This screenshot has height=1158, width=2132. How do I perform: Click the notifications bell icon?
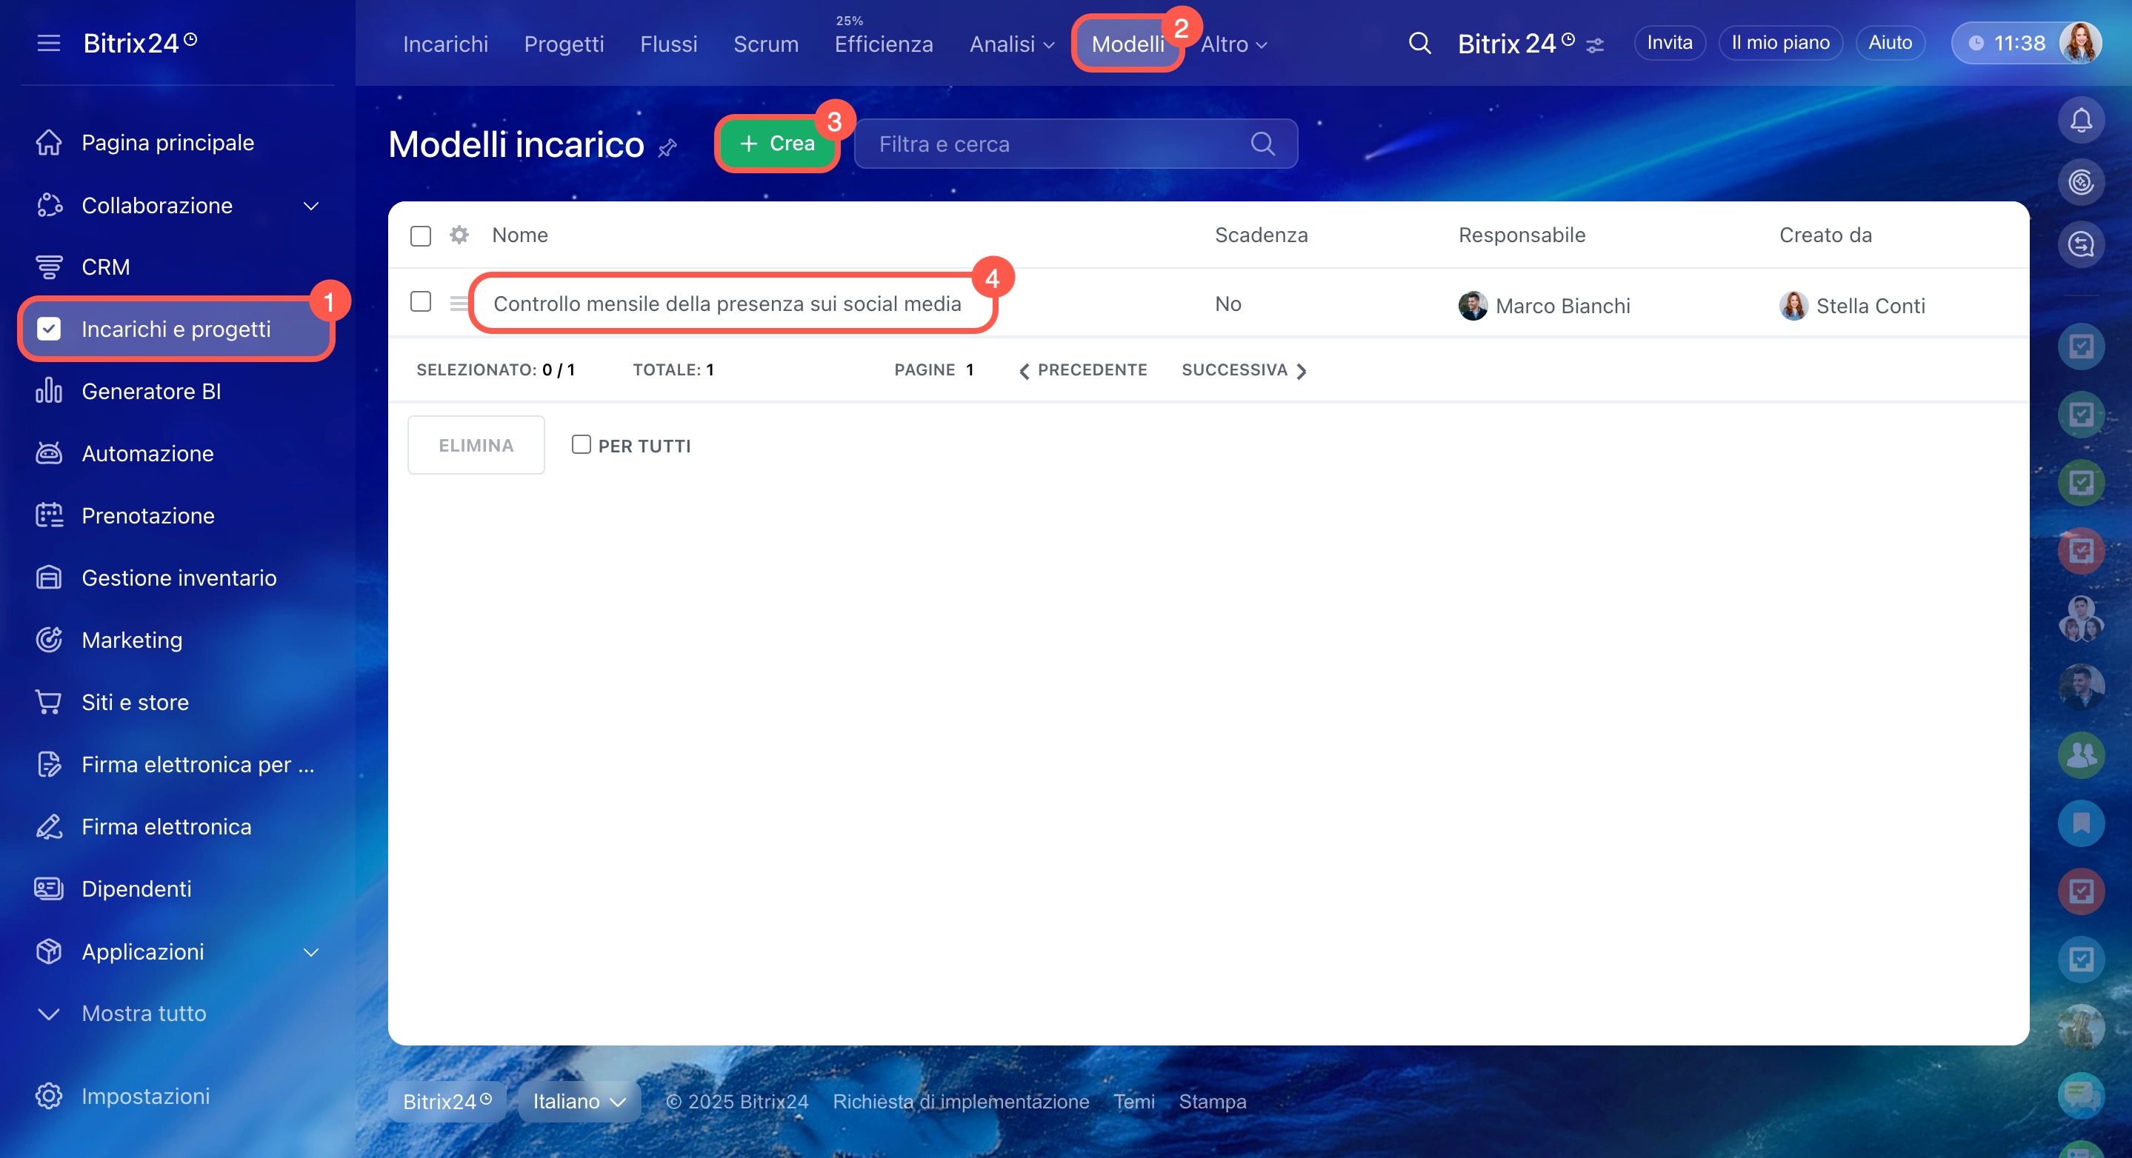[x=2080, y=120]
